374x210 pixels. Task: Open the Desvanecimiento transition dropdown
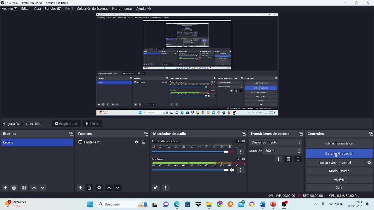[x=275, y=142]
